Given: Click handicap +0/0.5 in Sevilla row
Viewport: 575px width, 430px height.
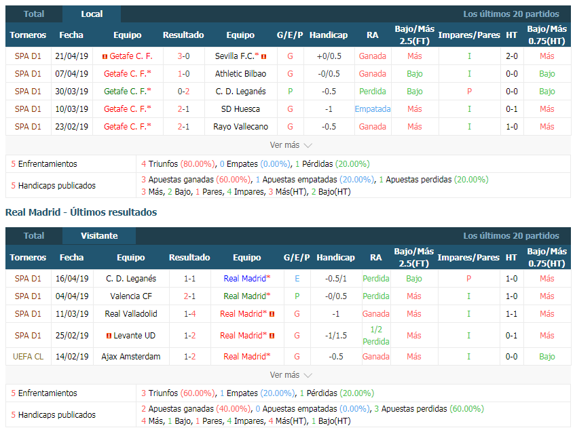Looking at the screenshot, I should (x=329, y=56).
